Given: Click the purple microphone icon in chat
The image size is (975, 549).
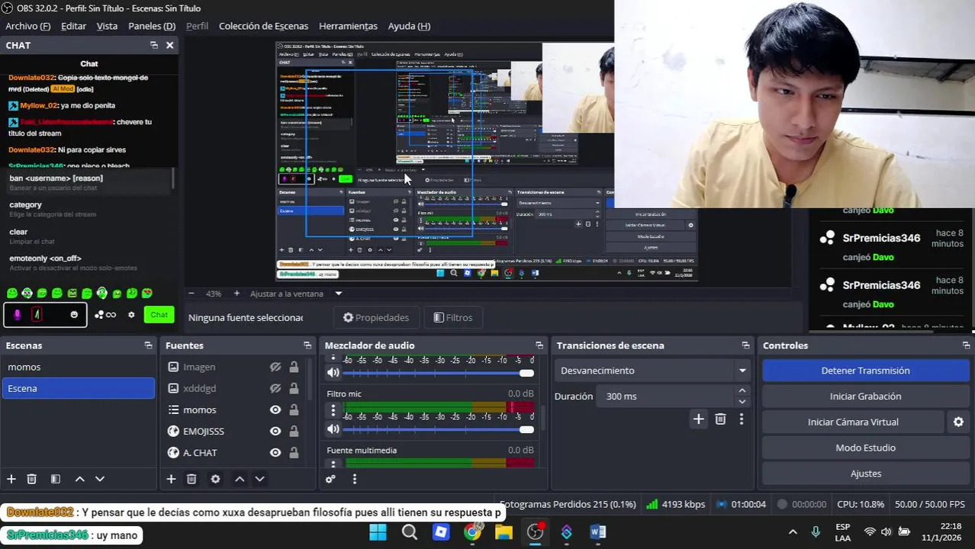Looking at the screenshot, I should [x=17, y=314].
